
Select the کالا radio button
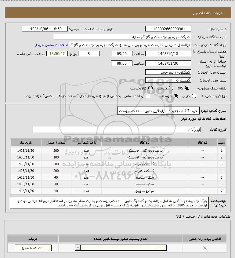(187, 88)
